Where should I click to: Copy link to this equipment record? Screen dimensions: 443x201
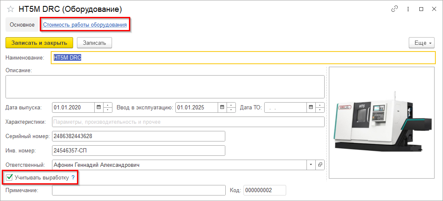(x=394, y=9)
